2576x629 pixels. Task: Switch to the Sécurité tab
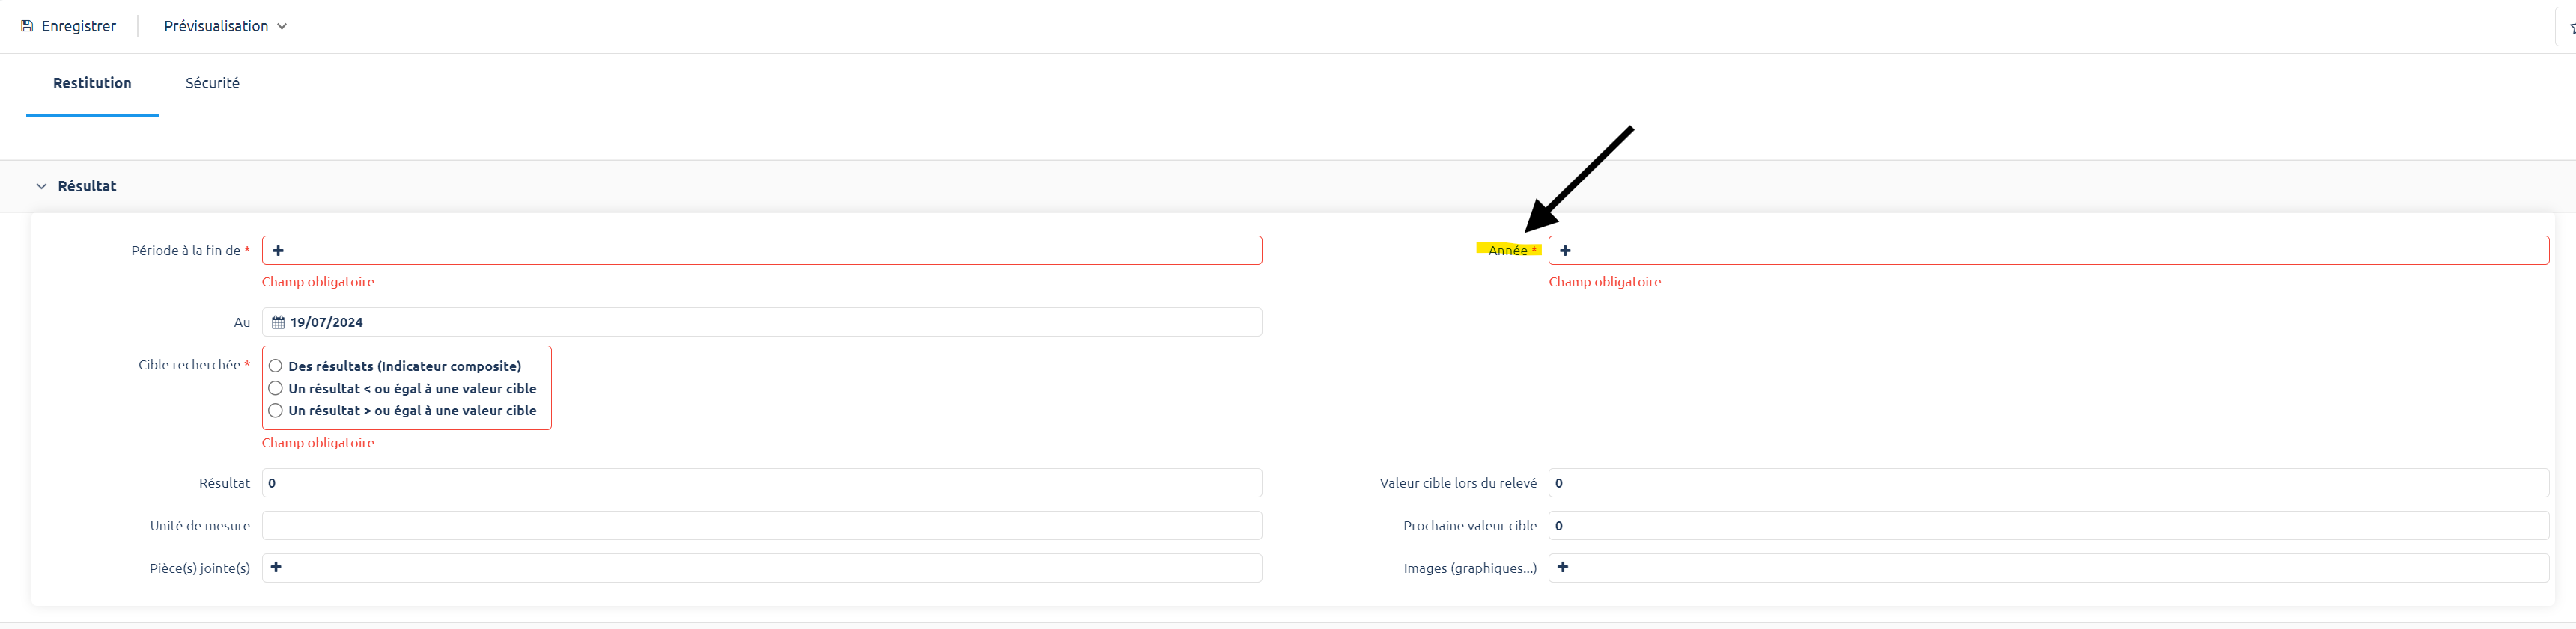coord(212,83)
